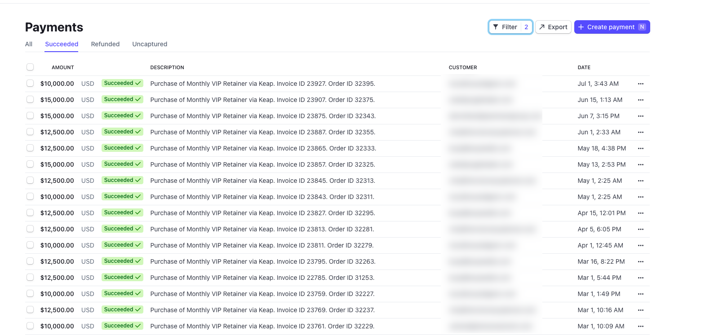Click the Create payment button

click(612, 27)
